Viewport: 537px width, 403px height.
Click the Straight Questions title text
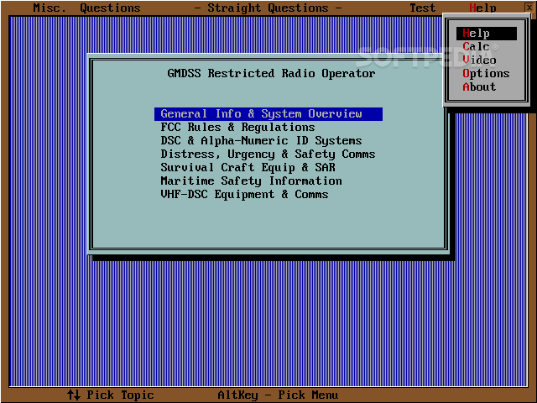(x=268, y=8)
